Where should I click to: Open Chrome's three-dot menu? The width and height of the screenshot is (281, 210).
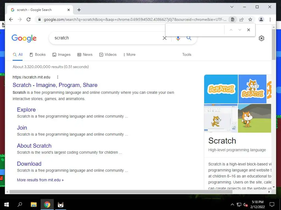[x=270, y=19]
